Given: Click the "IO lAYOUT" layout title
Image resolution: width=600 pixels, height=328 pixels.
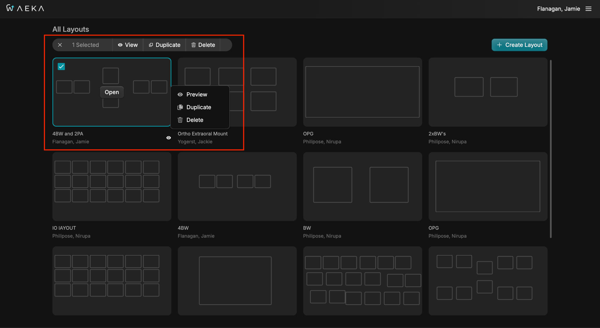Looking at the screenshot, I should [x=64, y=228].
